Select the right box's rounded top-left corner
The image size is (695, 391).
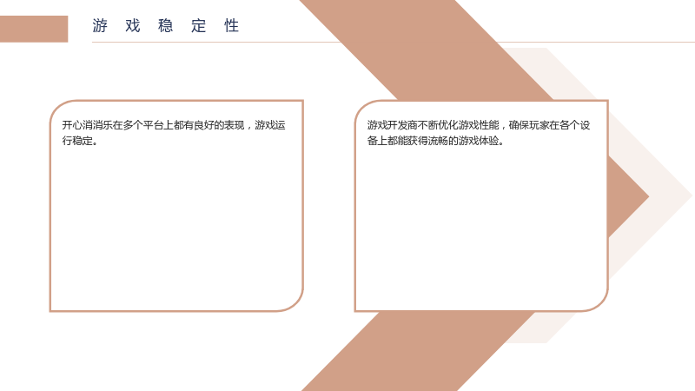(366, 111)
